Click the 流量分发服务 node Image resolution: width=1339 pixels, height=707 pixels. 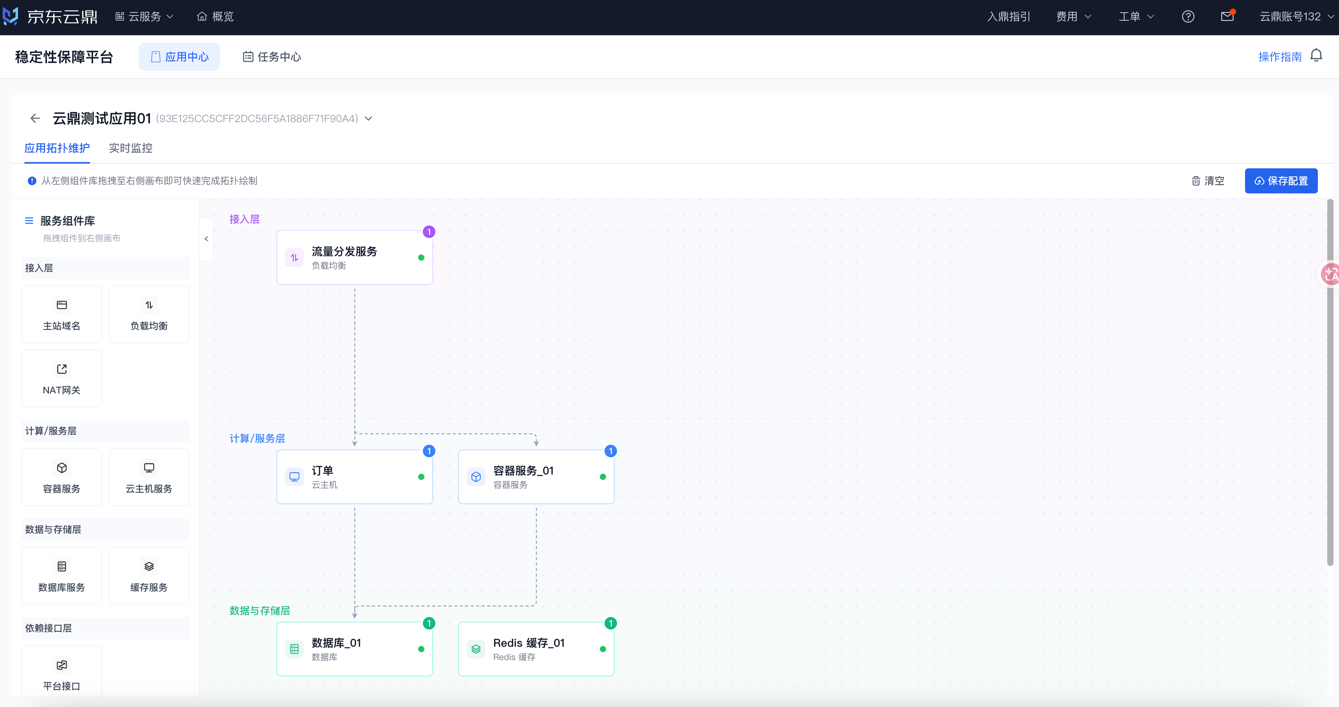pyautogui.click(x=354, y=258)
